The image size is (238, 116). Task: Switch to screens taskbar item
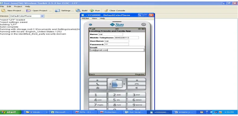(x=184, y=112)
